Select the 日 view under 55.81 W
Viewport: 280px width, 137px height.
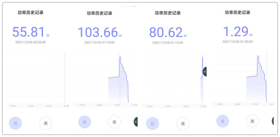[x=15, y=123]
